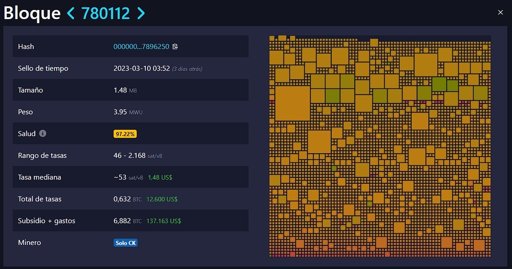Go to the previous block with left chevron

click(71, 13)
